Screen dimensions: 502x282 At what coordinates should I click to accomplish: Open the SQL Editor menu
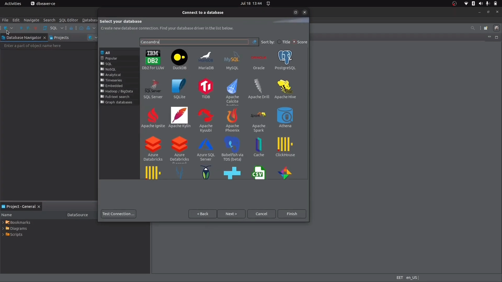click(x=69, y=20)
